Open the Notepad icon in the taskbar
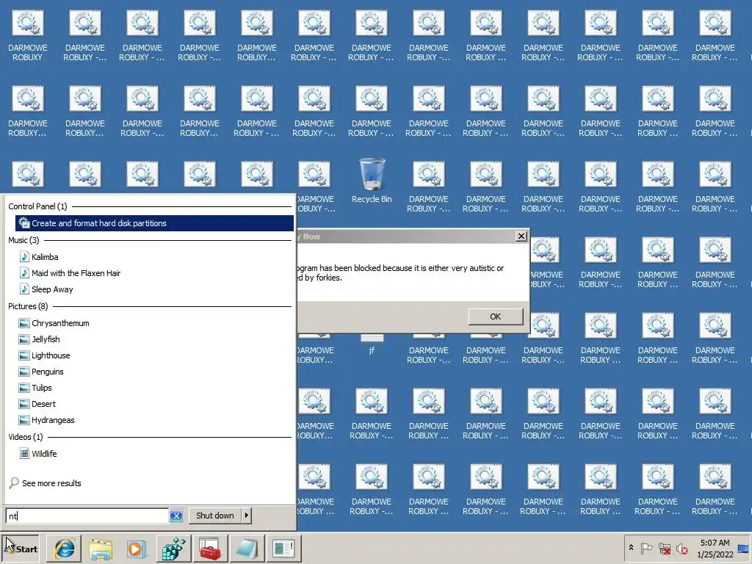Image resolution: width=752 pixels, height=564 pixels. (x=247, y=549)
